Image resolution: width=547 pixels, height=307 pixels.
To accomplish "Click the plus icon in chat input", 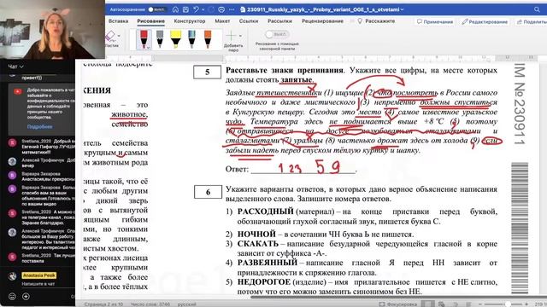I will [26, 297].
